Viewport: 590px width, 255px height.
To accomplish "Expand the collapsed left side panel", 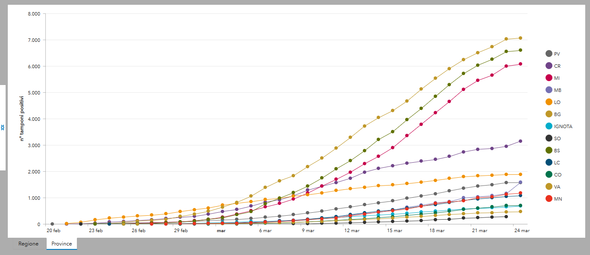I will [3, 128].
